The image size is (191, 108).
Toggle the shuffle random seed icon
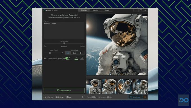(76, 58)
